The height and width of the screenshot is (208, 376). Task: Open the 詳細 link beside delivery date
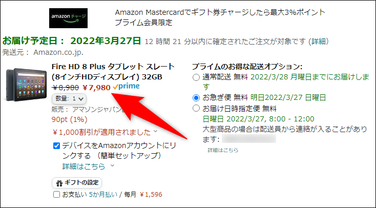[319, 41]
